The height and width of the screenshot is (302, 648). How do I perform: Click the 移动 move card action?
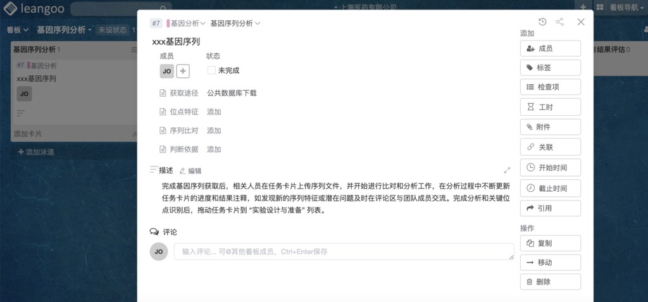coord(550,263)
